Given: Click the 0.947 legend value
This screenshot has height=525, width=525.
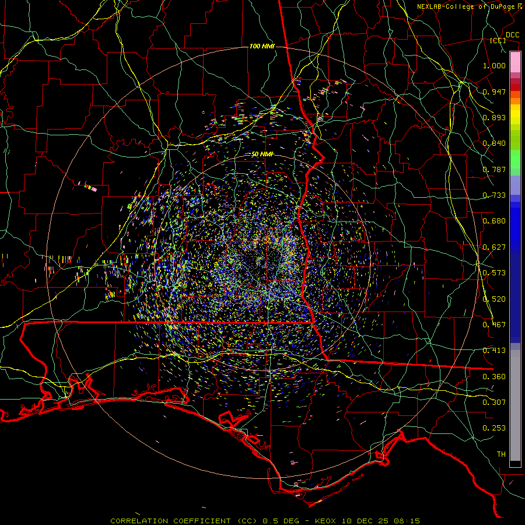Looking at the screenshot, I should pyautogui.click(x=494, y=92).
